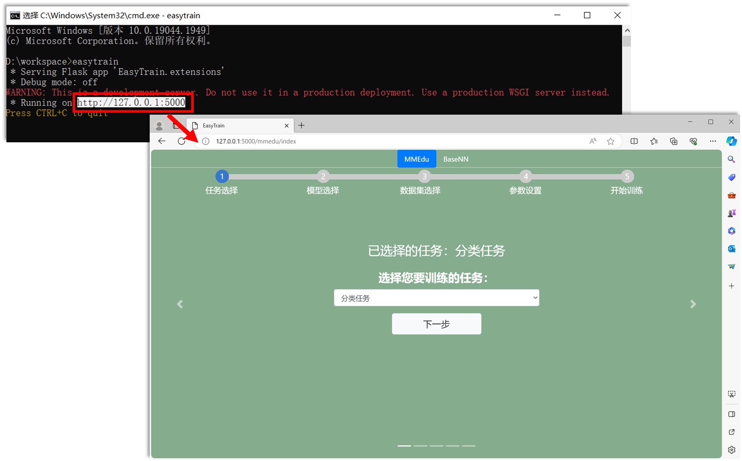Select the third carousel indicator dash
Image resolution: width=742 pixels, height=461 pixels.
[x=436, y=446]
